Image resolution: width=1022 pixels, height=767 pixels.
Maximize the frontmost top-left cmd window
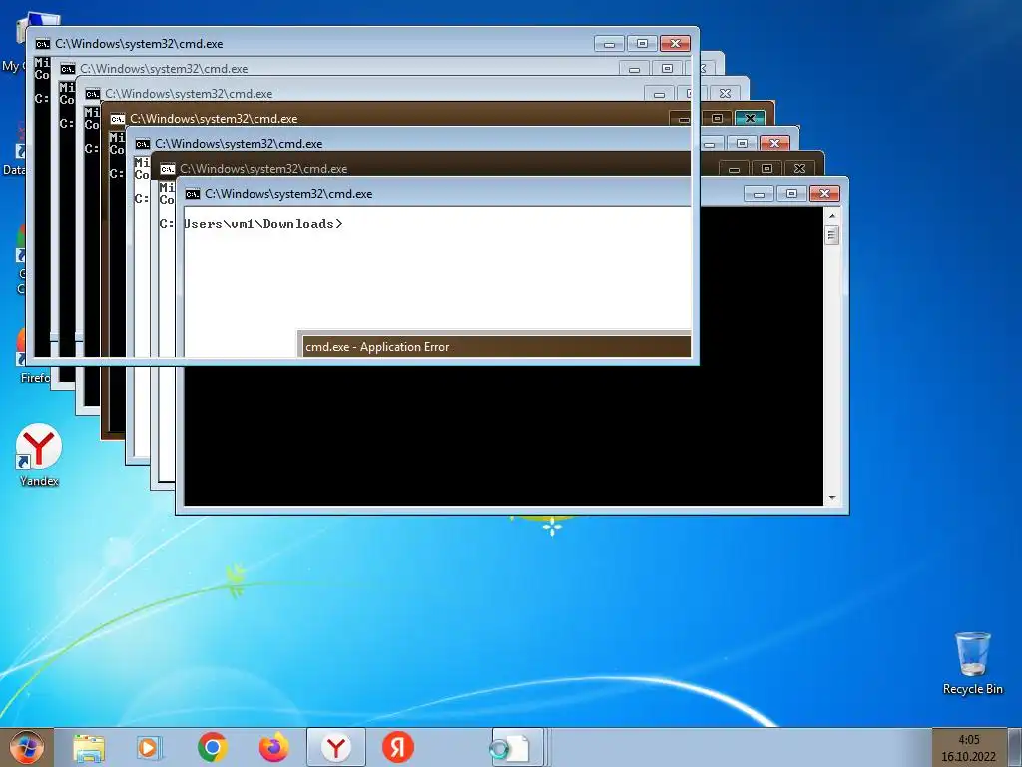[x=642, y=44]
